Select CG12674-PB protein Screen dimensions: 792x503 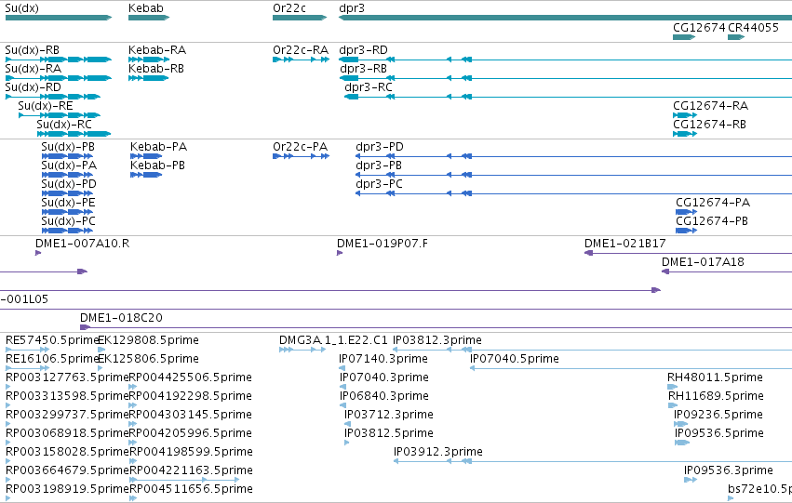(x=687, y=232)
